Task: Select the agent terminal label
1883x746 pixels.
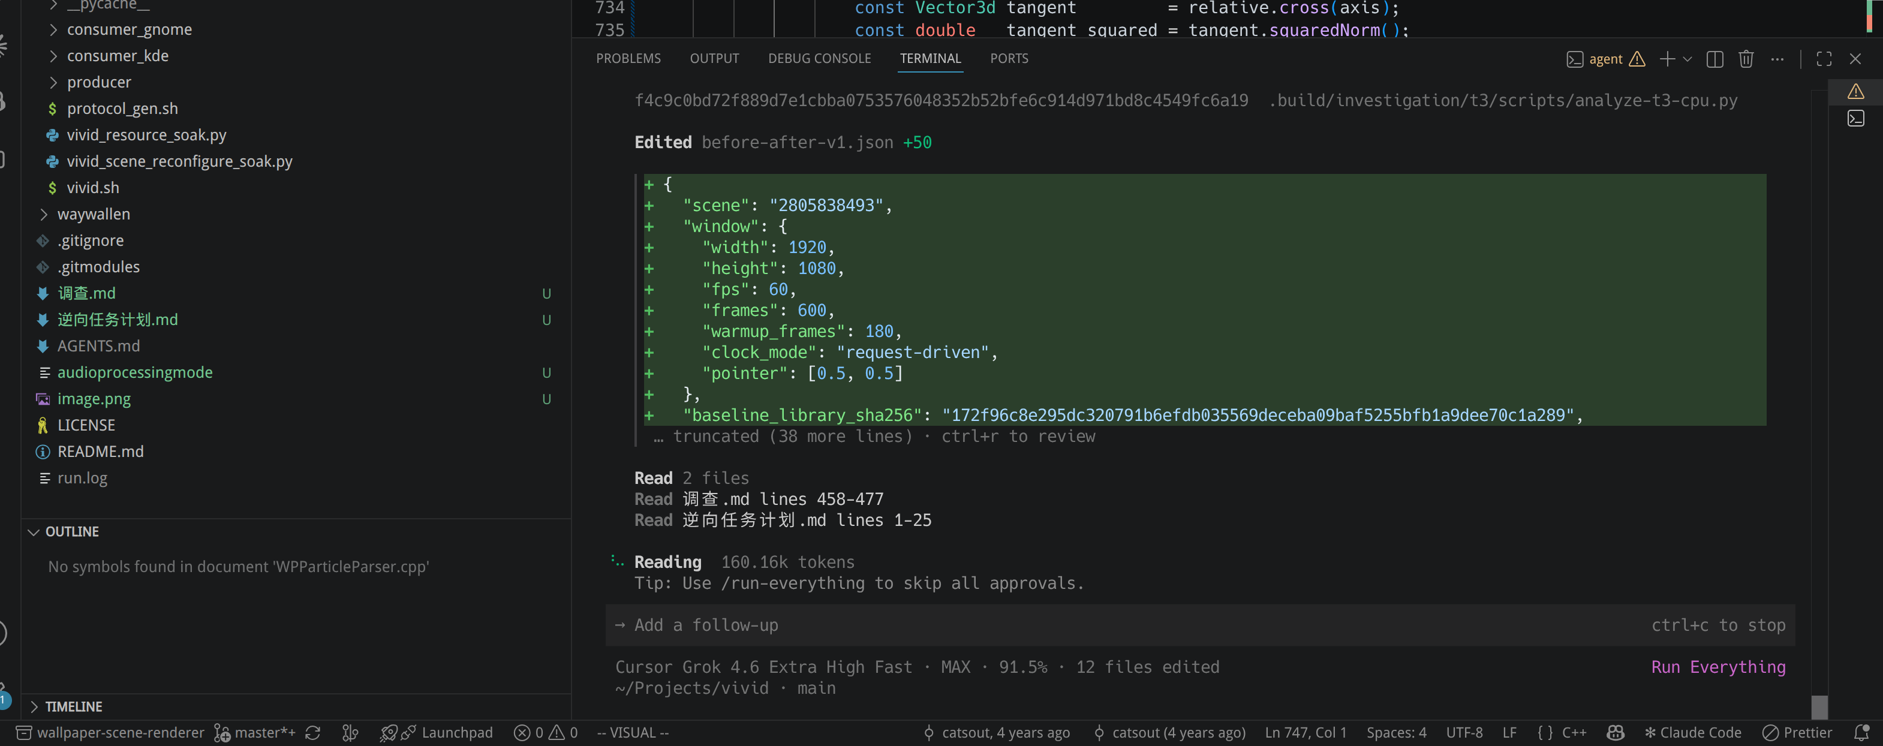Action: 1605,59
